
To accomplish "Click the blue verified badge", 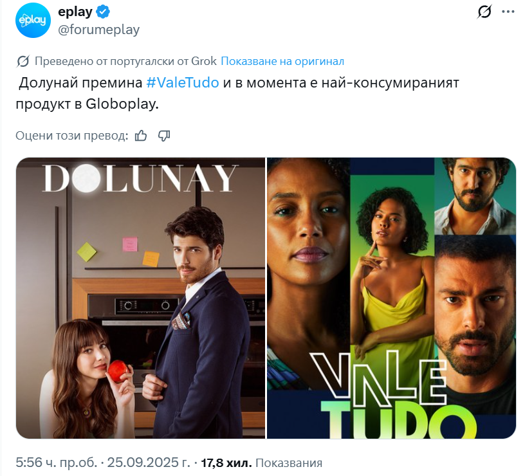I will pyautogui.click(x=103, y=12).
